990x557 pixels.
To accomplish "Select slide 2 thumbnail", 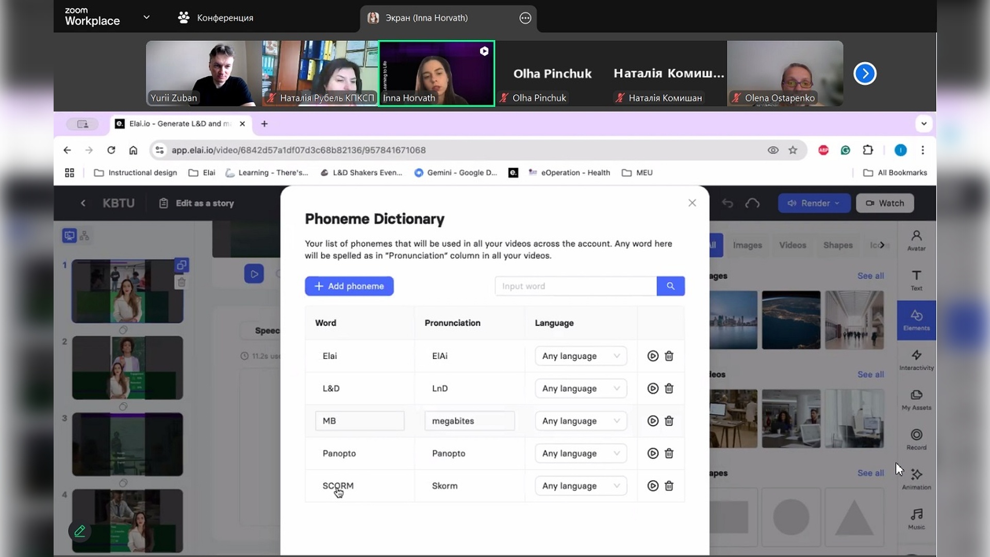I will pyautogui.click(x=127, y=368).
